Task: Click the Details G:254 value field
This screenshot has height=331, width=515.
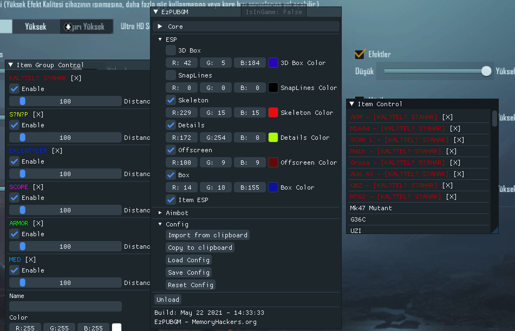Action: click(216, 138)
